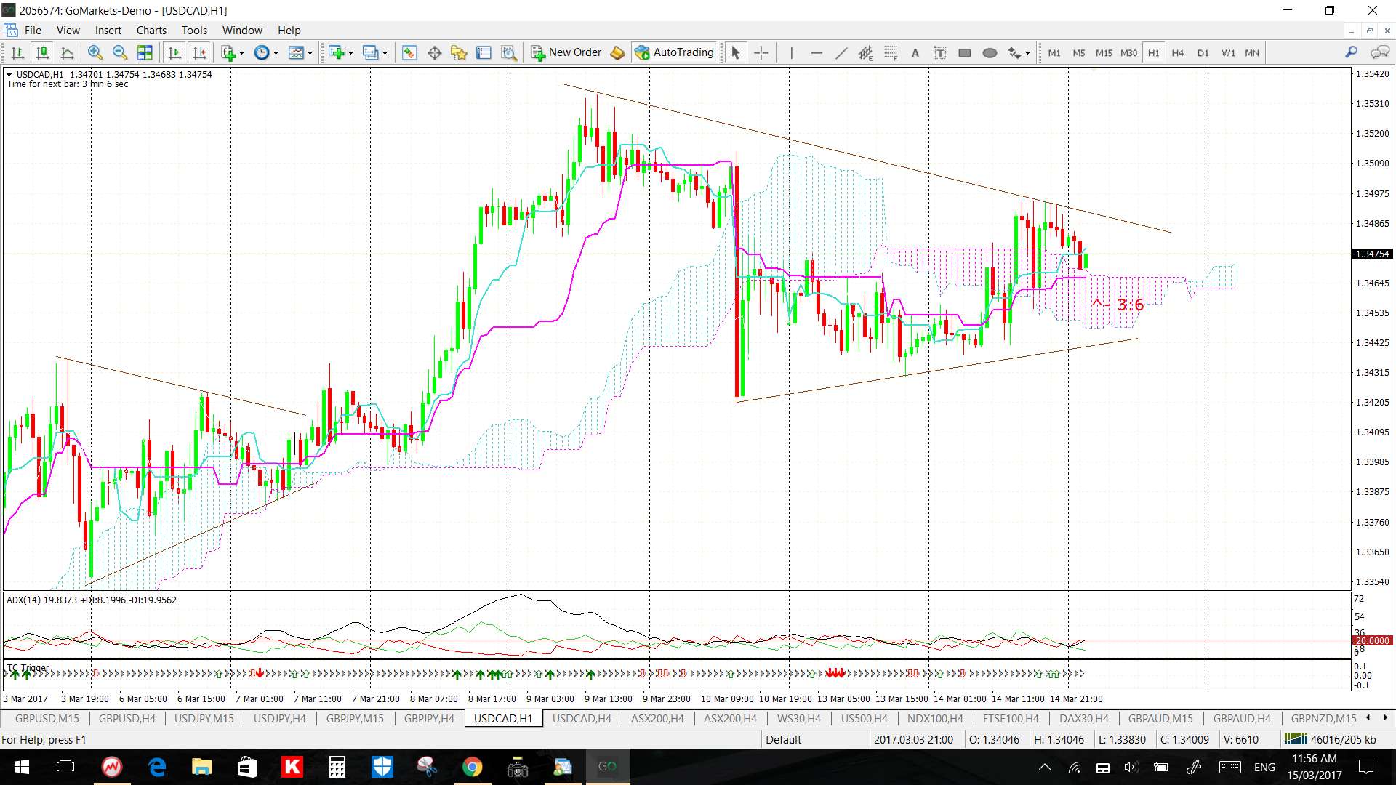Click the 20.0000 ADX level marker

coord(1371,640)
